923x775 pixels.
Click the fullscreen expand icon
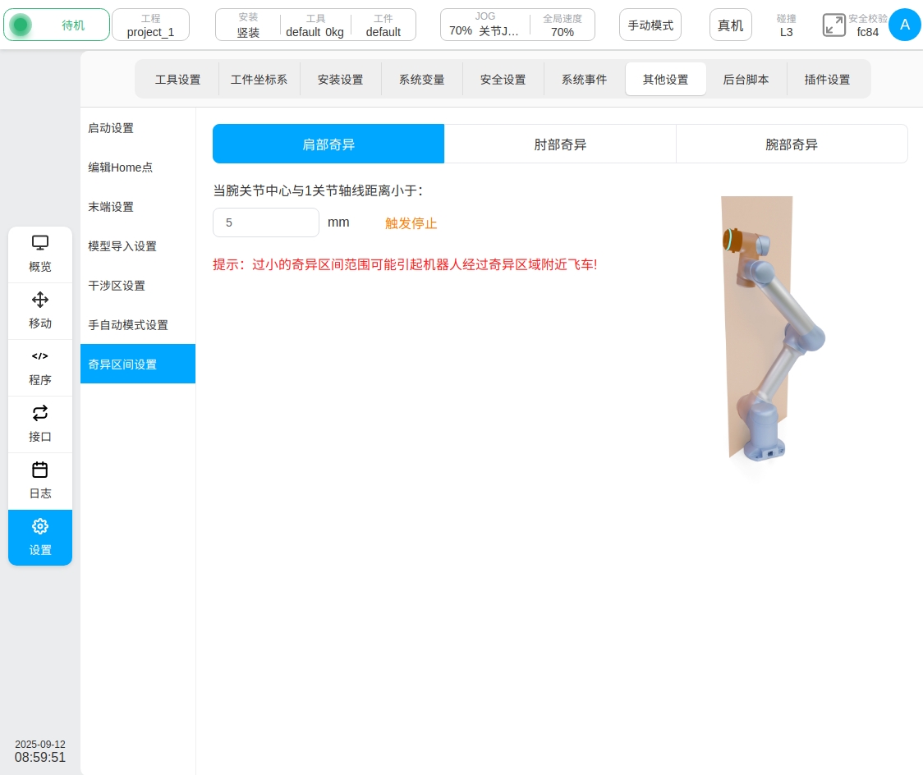(834, 25)
